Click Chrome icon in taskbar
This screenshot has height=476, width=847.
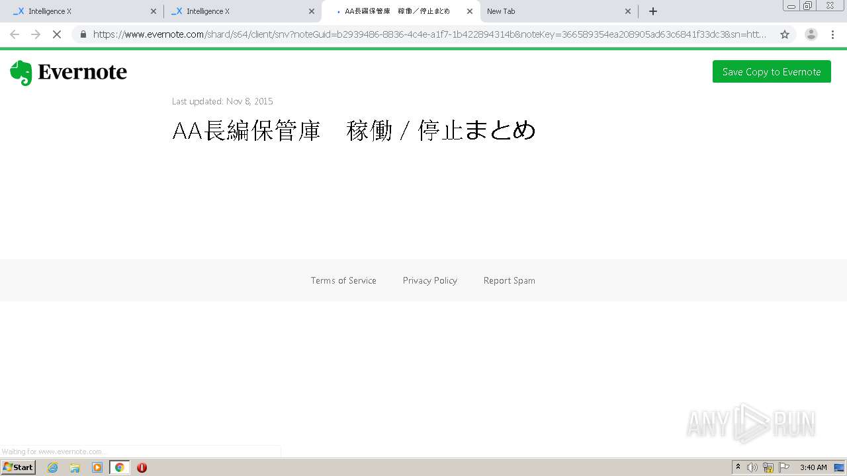coord(120,467)
